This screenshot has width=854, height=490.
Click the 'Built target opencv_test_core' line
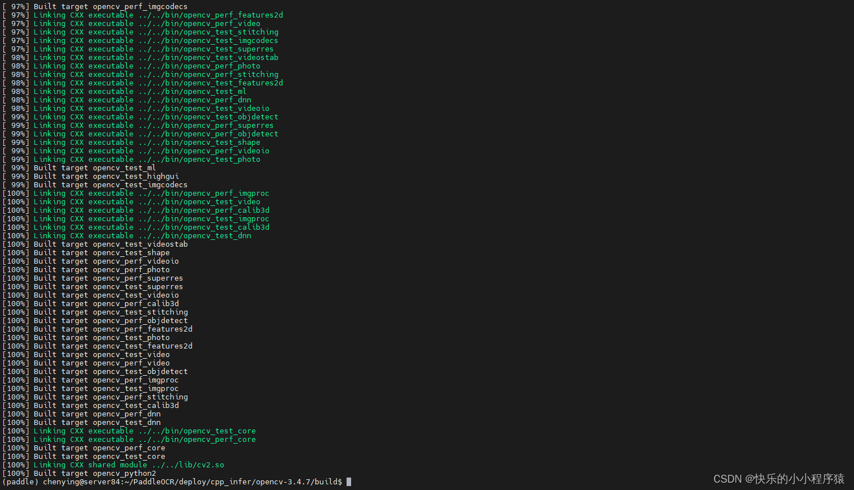pos(84,457)
